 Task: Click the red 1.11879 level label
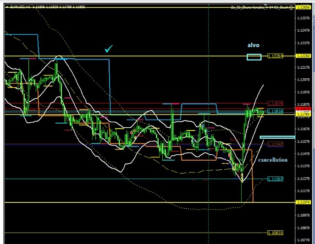[x=276, y=103]
